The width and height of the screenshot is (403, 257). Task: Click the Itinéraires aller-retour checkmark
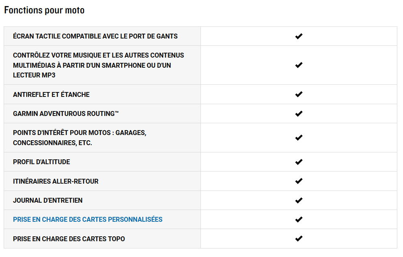(x=299, y=181)
